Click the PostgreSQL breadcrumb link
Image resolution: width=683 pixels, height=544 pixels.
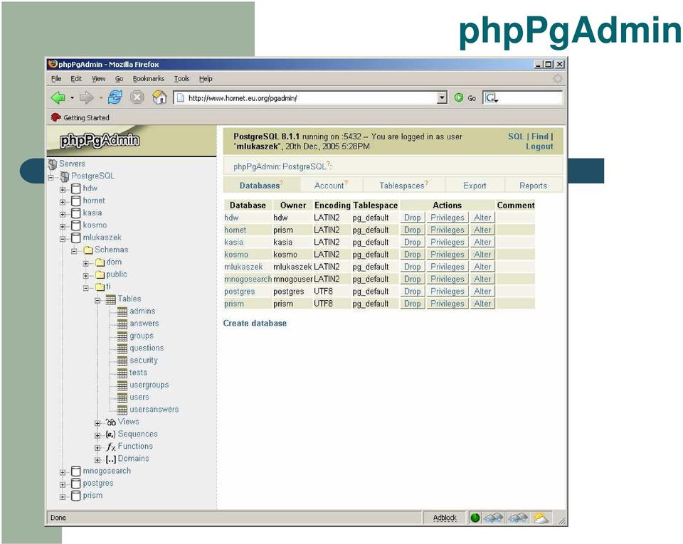(x=304, y=166)
